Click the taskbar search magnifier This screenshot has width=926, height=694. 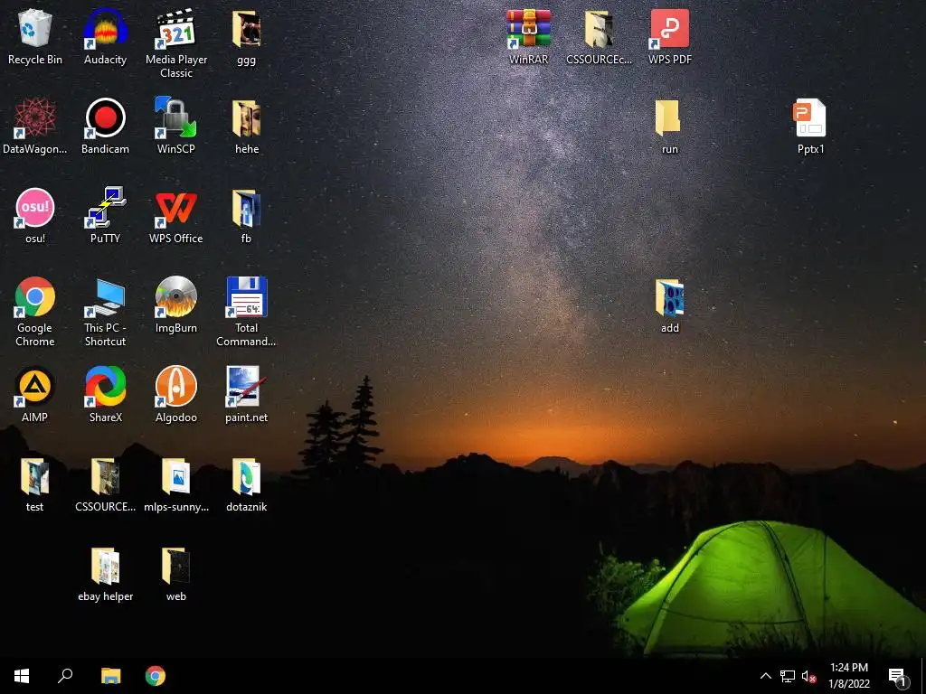tap(65, 676)
